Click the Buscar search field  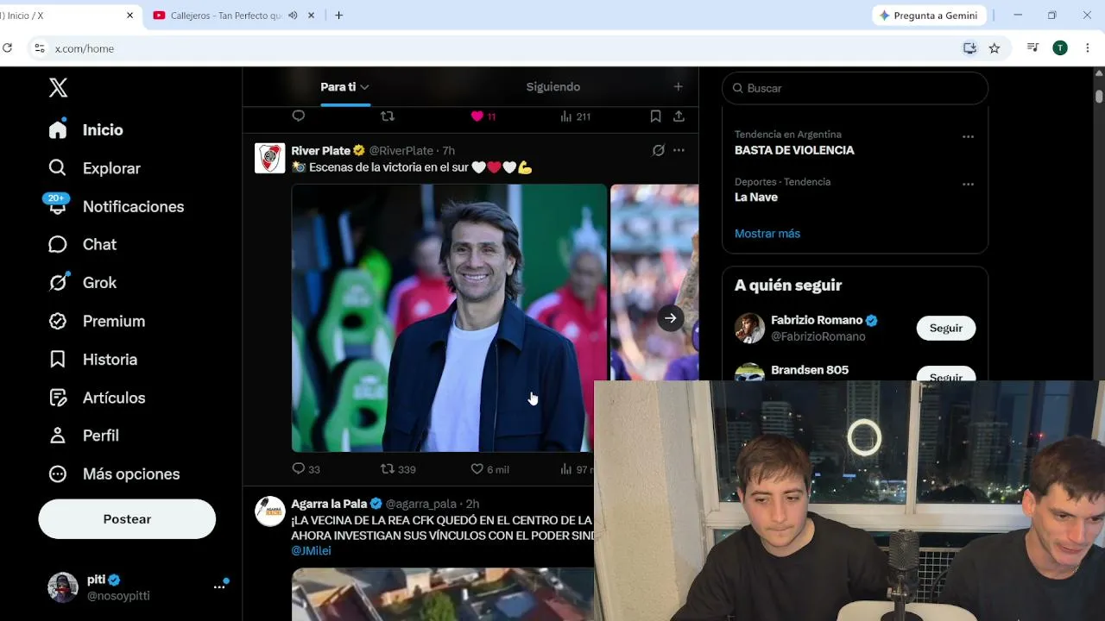pyautogui.click(x=855, y=88)
